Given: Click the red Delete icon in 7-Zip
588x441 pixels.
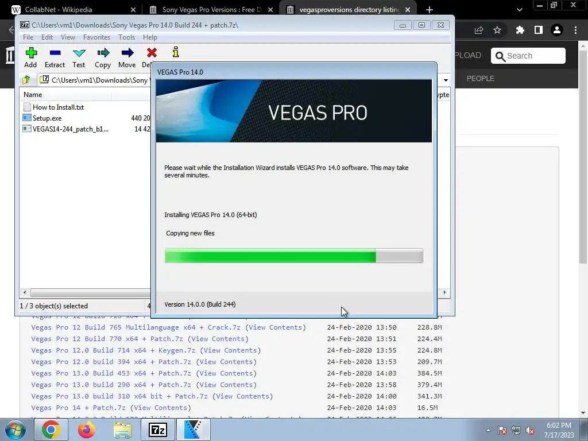Looking at the screenshot, I should 152,53.
